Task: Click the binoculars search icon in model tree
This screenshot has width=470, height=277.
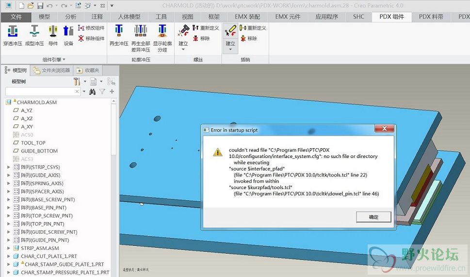Action: click(92, 92)
